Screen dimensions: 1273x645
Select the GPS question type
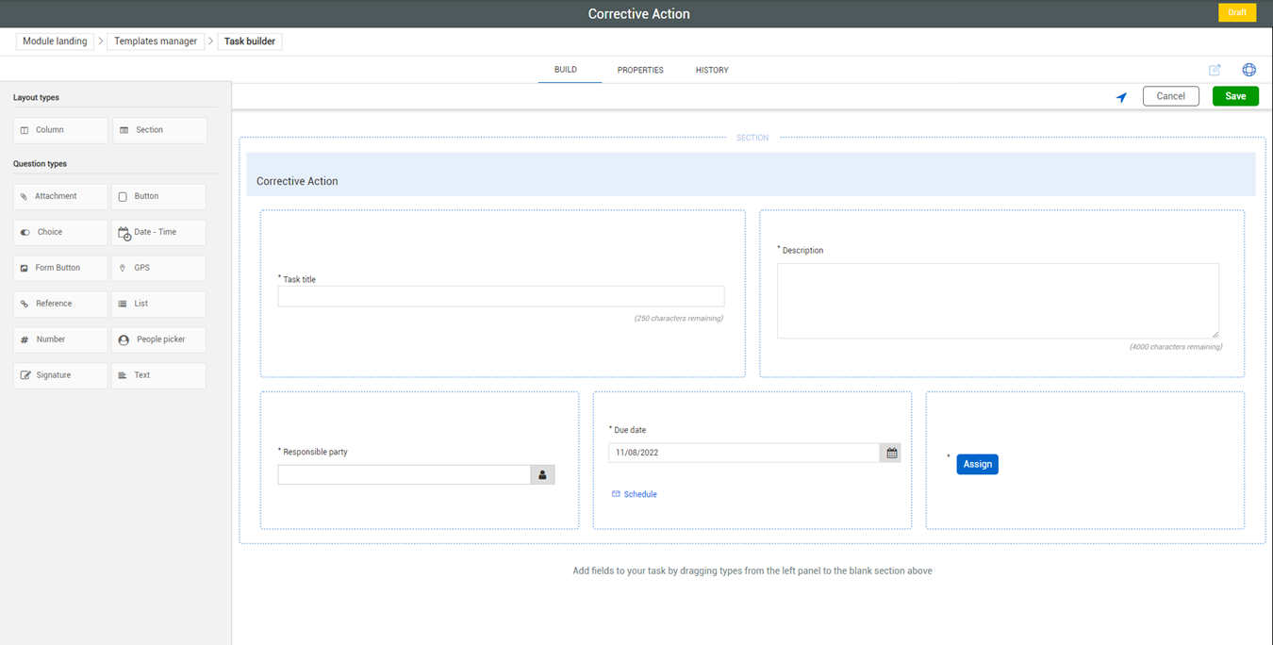tap(158, 268)
